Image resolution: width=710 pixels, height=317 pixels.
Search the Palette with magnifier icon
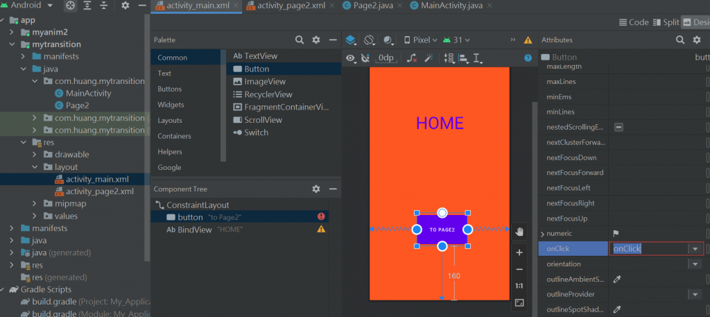point(300,40)
